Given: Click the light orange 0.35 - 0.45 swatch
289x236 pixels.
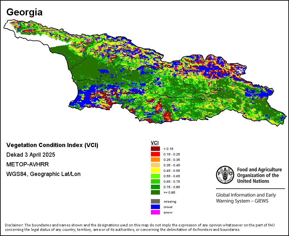Looking at the screenshot, I should 155,165.
